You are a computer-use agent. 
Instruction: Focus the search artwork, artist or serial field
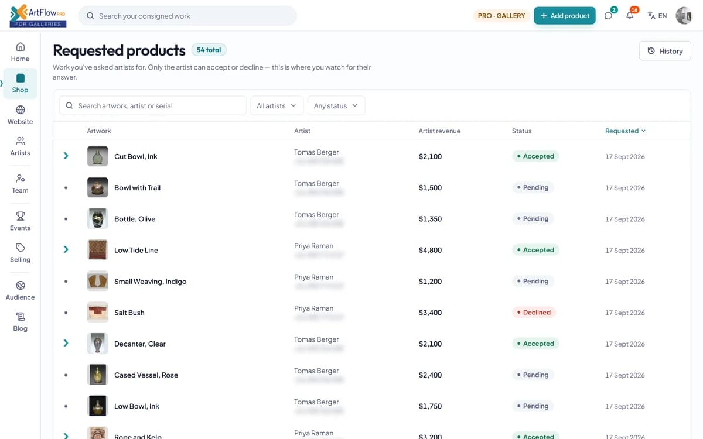tap(153, 105)
